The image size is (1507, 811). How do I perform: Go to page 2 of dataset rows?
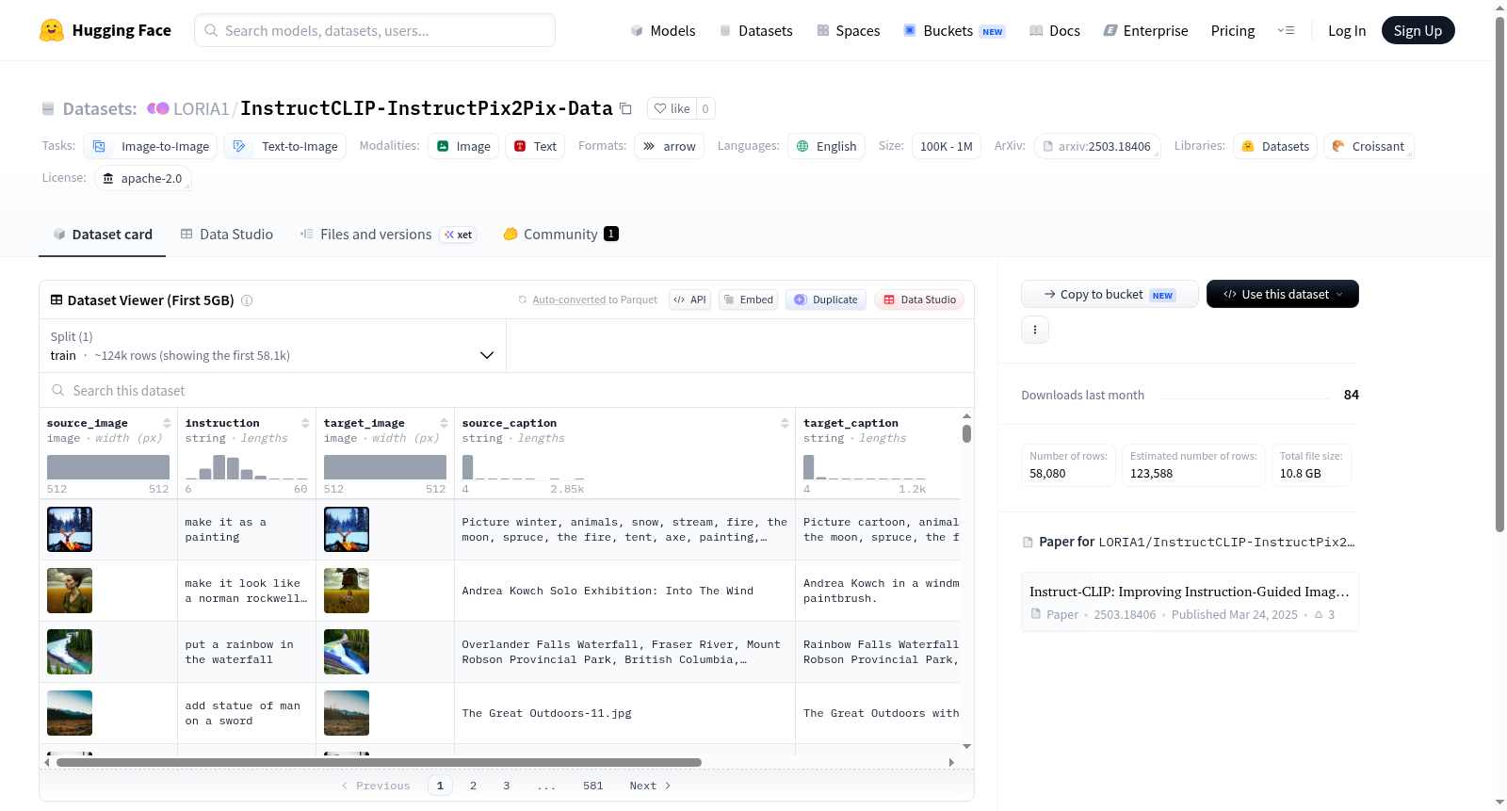(473, 786)
